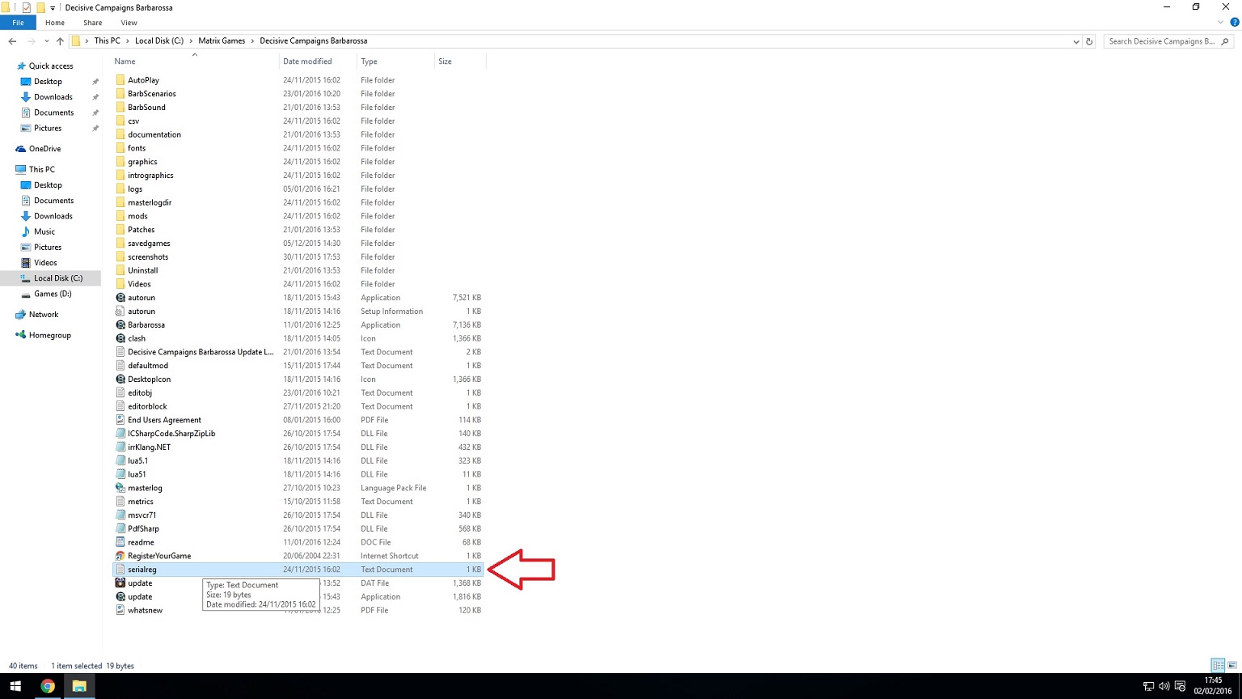Select the serialreg text document name
The width and height of the screenshot is (1242, 699).
[142, 570]
